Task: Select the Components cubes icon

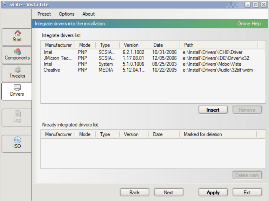Action: 18,51
